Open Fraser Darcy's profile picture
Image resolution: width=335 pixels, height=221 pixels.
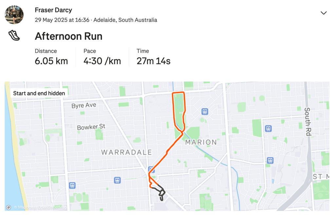[x=14, y=14]
